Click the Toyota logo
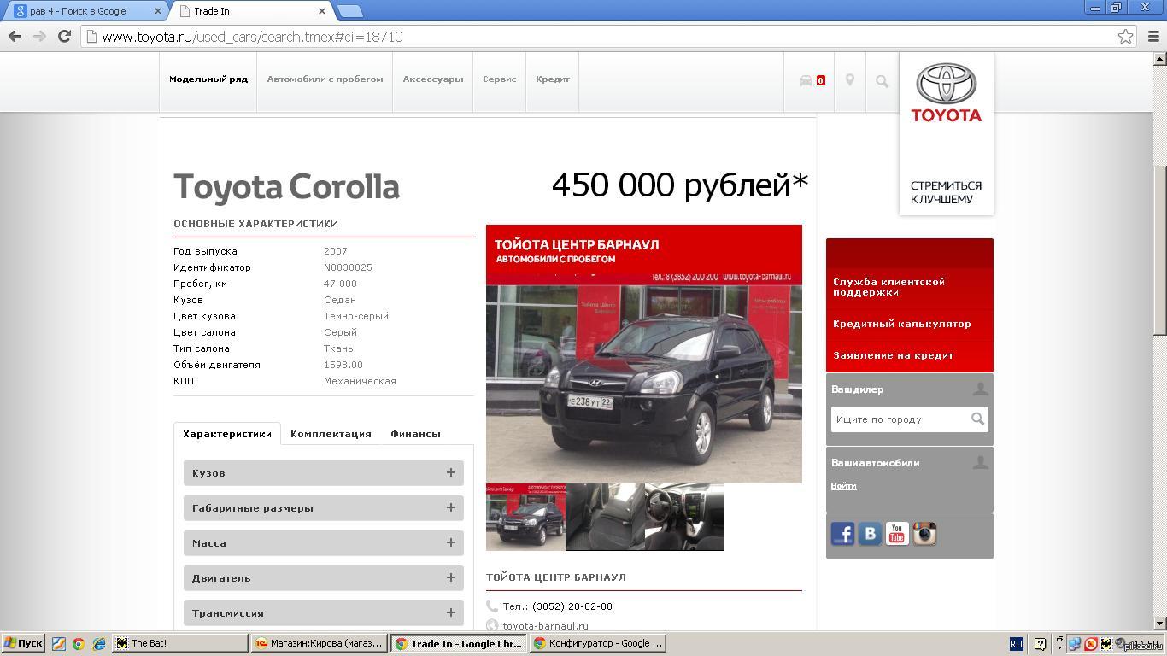Screen dimensions: 1167x656 pyautogui.click(x=946, y=93)
